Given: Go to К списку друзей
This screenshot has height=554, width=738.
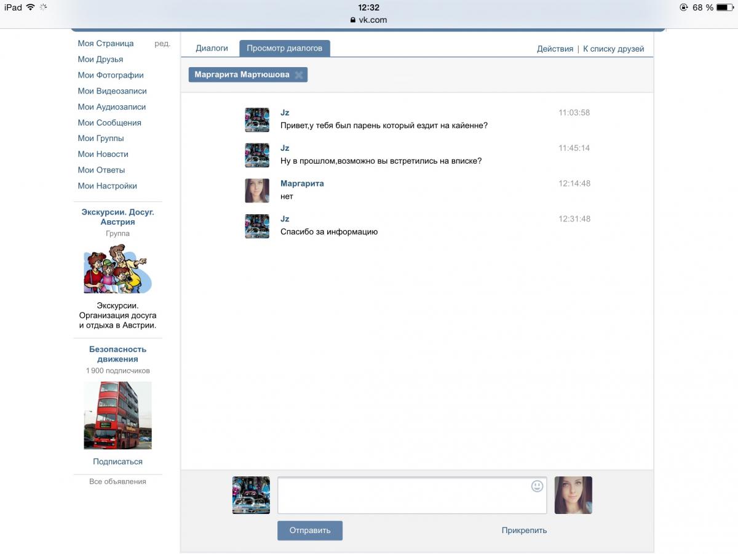Looking at the screenshot, I should pyautogui.click(x=614, y=49).
